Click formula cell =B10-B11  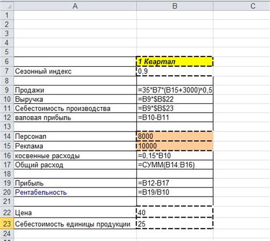click(175, 117)
